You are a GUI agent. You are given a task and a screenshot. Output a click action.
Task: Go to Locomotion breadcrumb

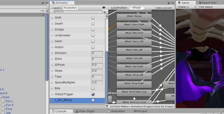[119, 8]
